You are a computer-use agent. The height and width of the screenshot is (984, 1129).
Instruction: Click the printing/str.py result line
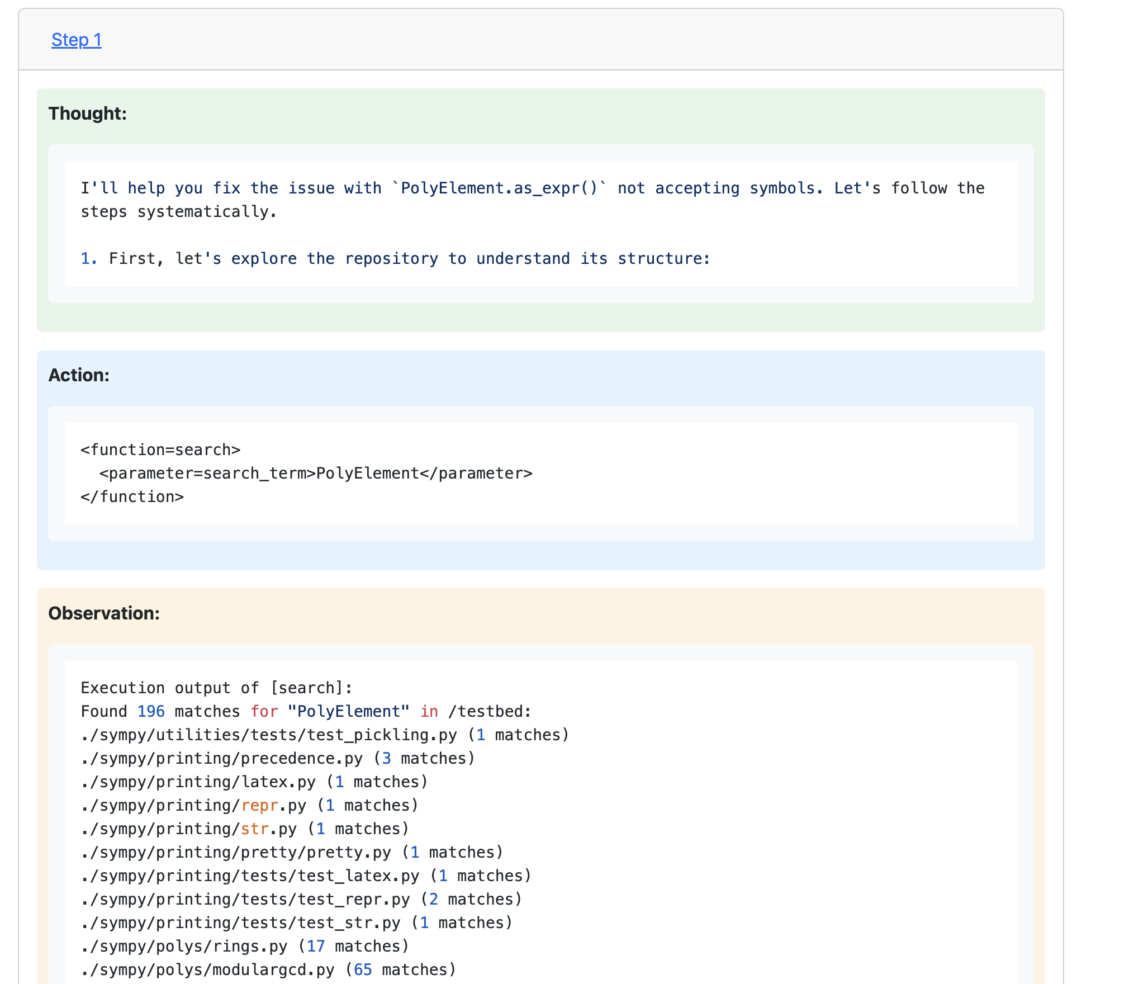(245, 829)
